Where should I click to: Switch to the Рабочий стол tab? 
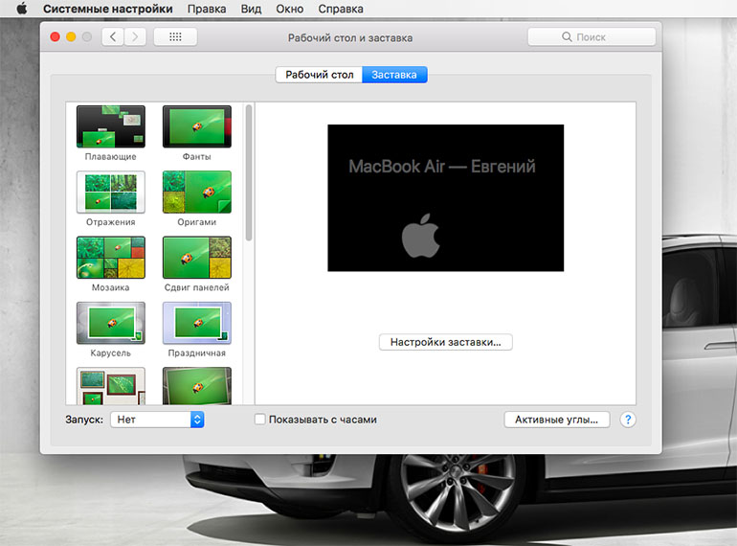(319, 75)
